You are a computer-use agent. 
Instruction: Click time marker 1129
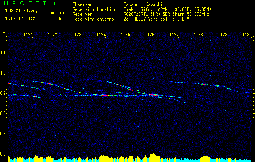tap(223, 35)
